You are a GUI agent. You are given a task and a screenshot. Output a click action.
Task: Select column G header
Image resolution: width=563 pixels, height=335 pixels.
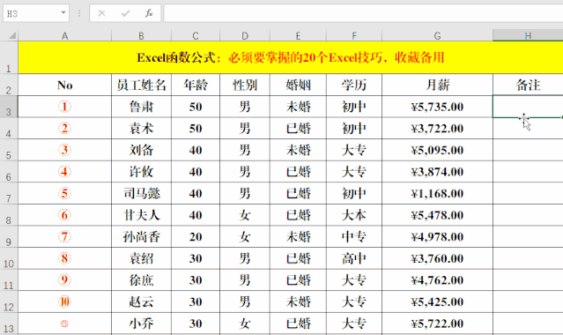[437, 35]
